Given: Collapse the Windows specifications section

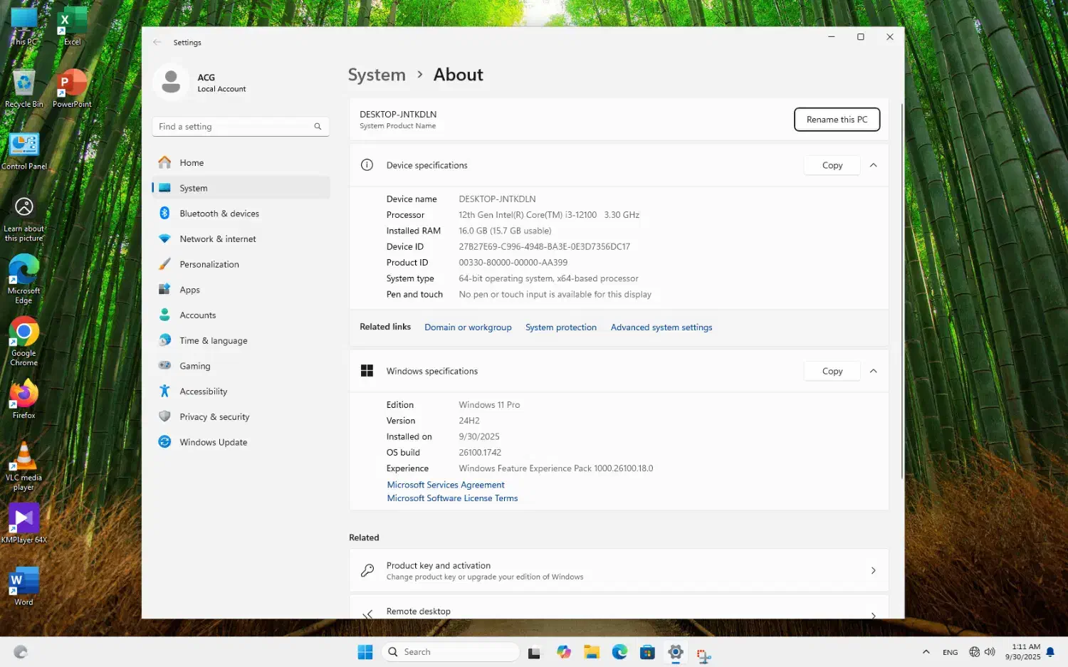Looking at the screenshot, I should click(873, 371).
